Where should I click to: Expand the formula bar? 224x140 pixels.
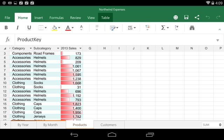tap(218, 40)
